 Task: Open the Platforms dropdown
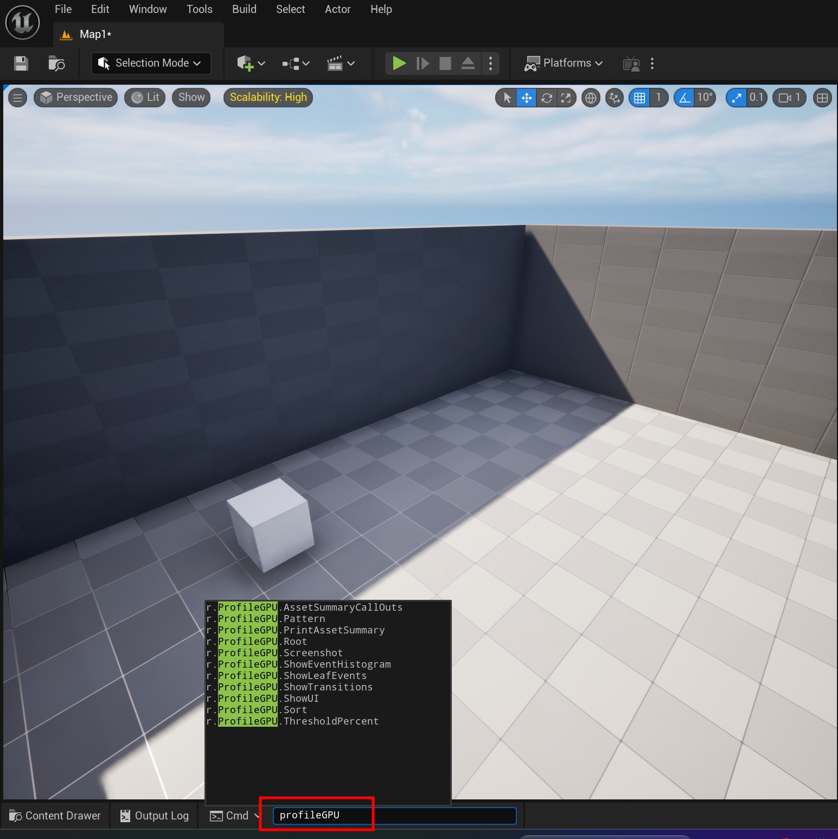[x=563, y=63]
